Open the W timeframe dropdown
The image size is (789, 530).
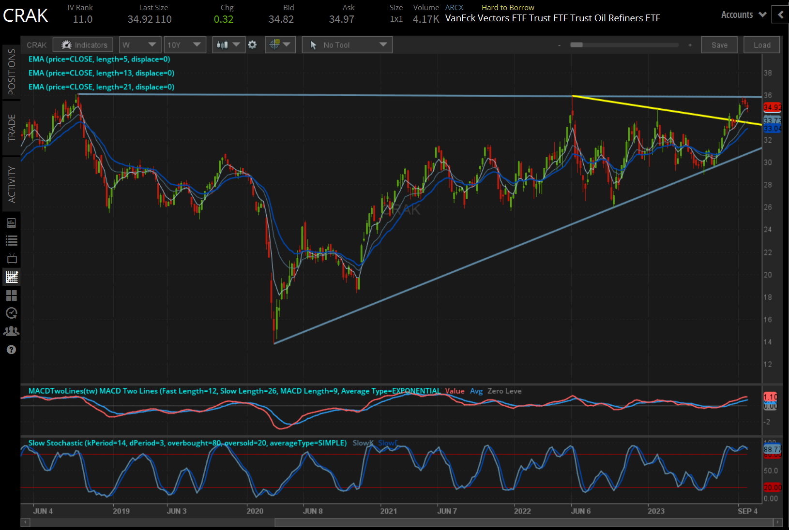140,44
